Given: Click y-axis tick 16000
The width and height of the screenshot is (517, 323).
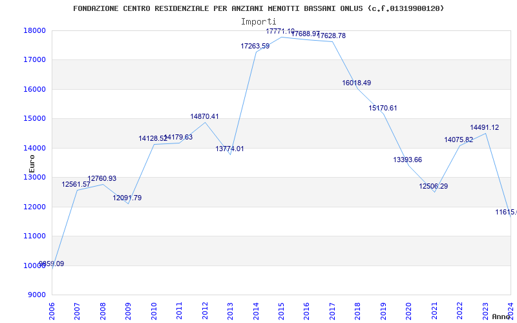Looking at the screenshot, I should click(x=34, y=89).
